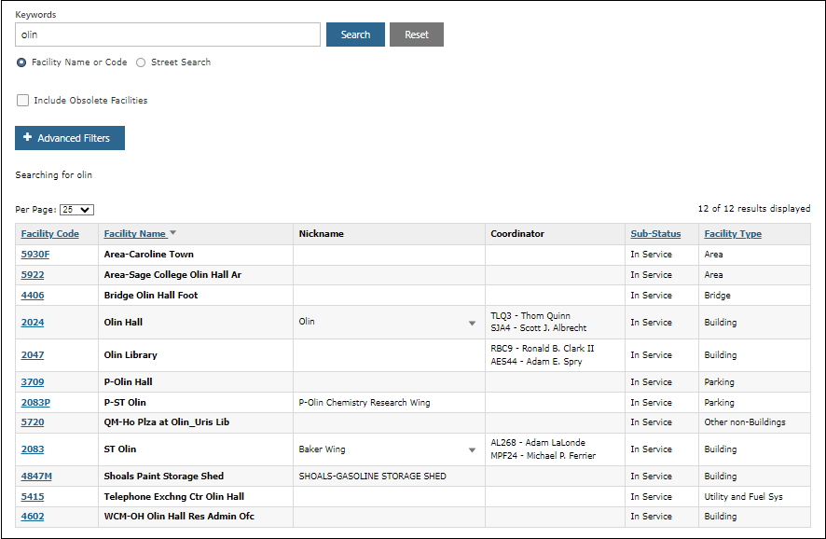Sort by Sub-Status column header

[x=655, y=234]
